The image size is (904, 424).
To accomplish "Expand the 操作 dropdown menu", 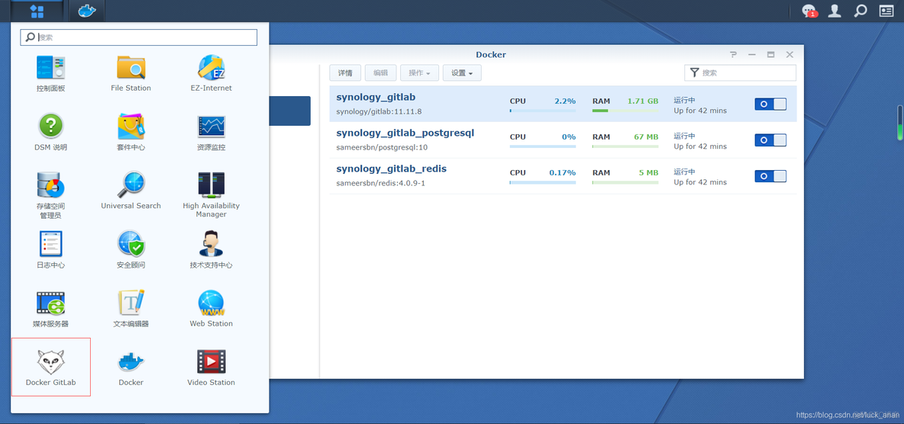I will point(419,73).
